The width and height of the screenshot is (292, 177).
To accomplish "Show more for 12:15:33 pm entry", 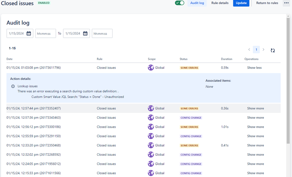I will (255, 173).
